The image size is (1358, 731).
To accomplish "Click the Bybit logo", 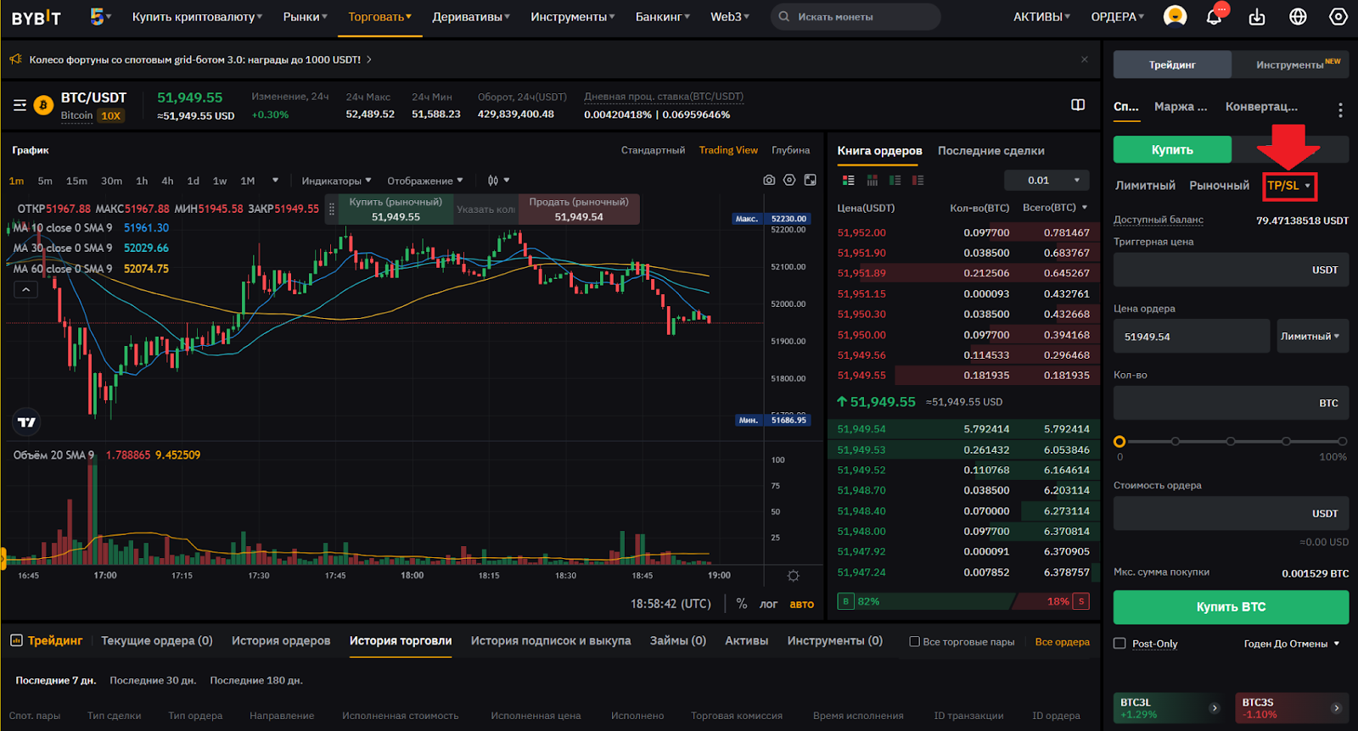I will pyautogui.click(x=36, y=17).
